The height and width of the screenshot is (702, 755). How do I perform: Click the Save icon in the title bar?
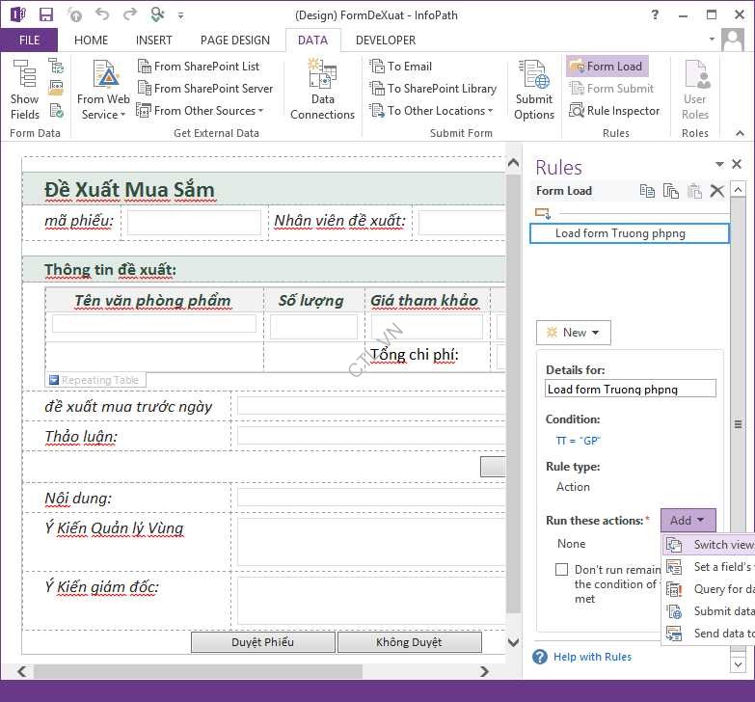tap(45, 14)
